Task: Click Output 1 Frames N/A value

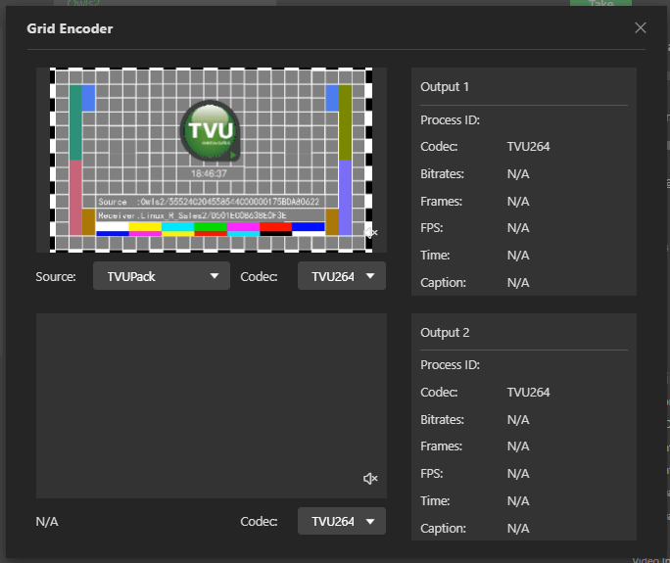Action: tap(518, 201)
